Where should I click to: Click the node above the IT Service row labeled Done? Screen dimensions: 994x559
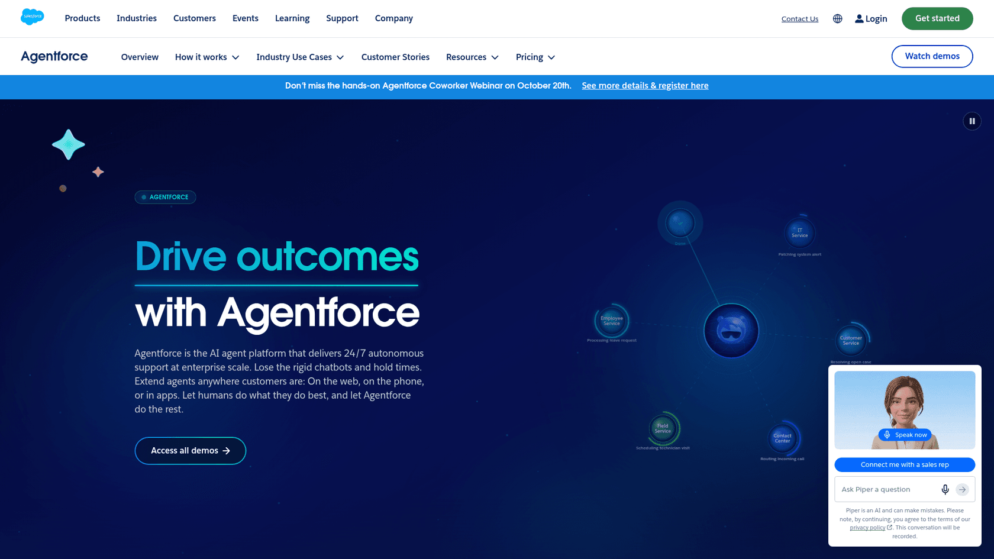[680, 224]
